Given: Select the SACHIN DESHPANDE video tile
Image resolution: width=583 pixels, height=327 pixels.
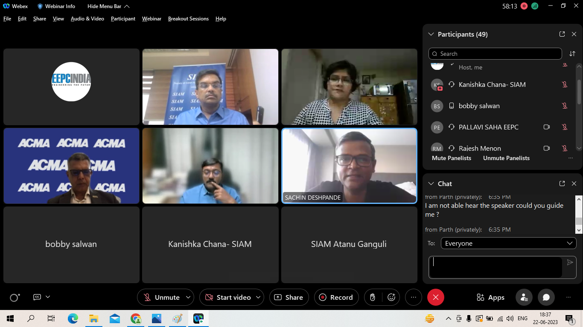Looking at the screenshot, I should coord(349,166).
